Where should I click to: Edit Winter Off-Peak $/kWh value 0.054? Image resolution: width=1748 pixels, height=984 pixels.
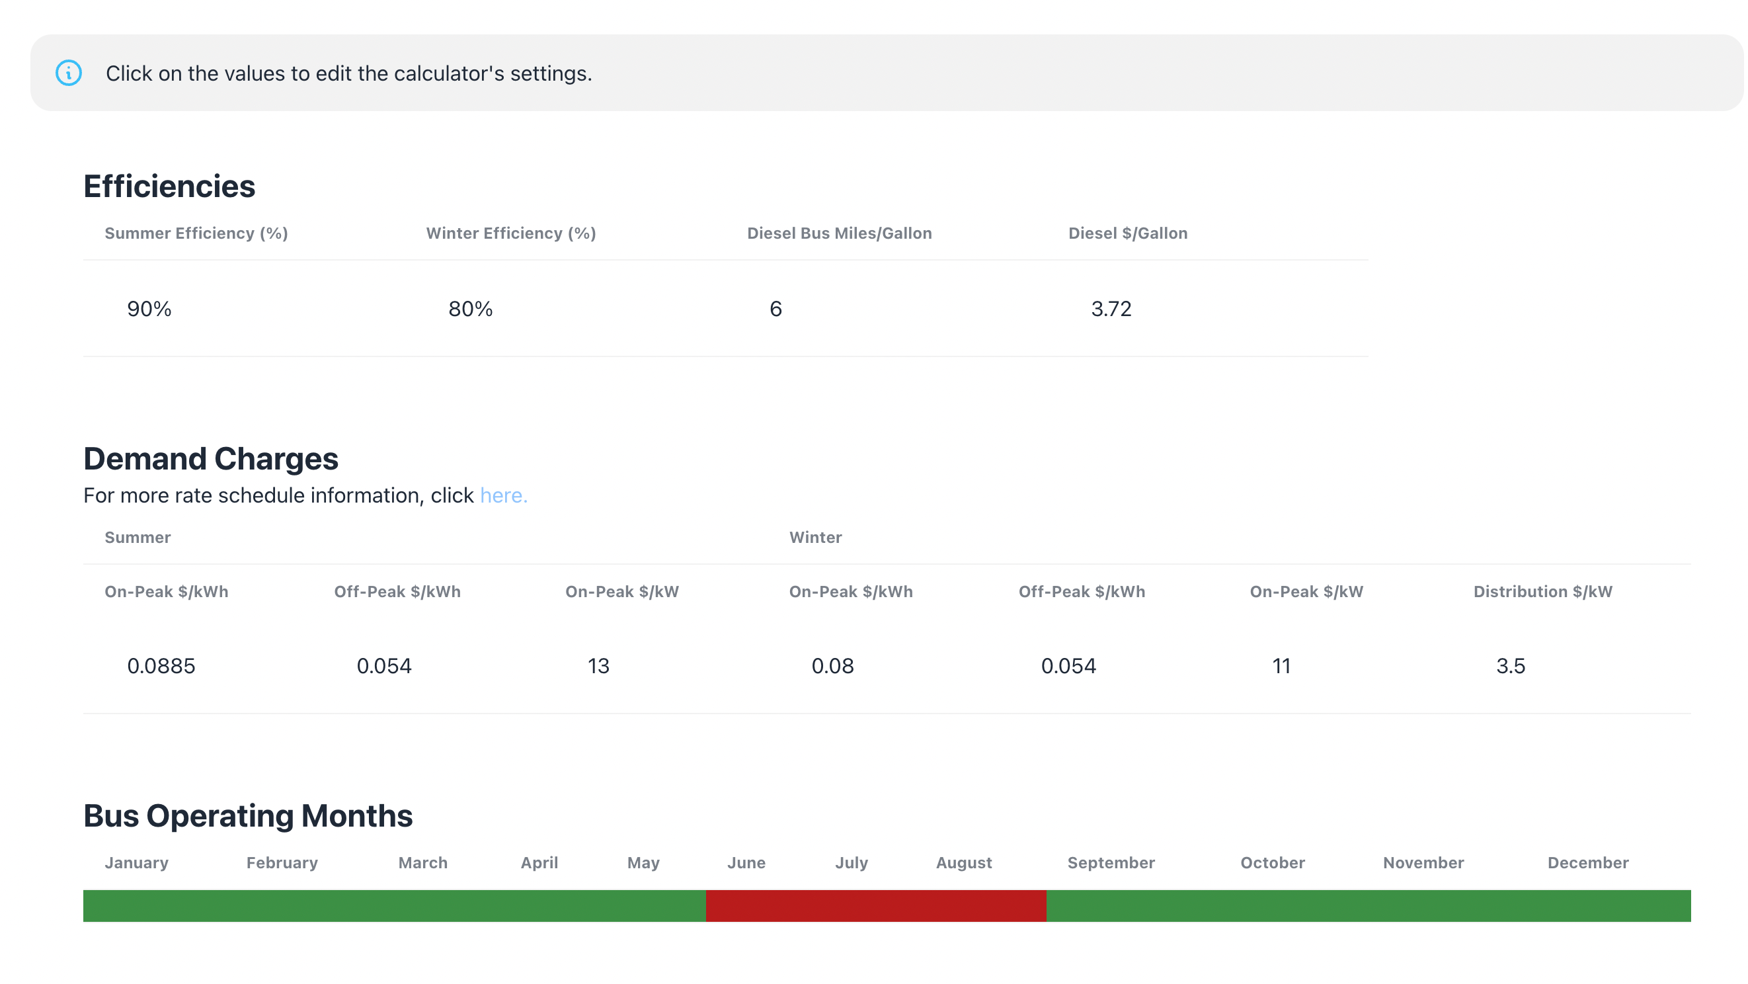point(1068,666)
